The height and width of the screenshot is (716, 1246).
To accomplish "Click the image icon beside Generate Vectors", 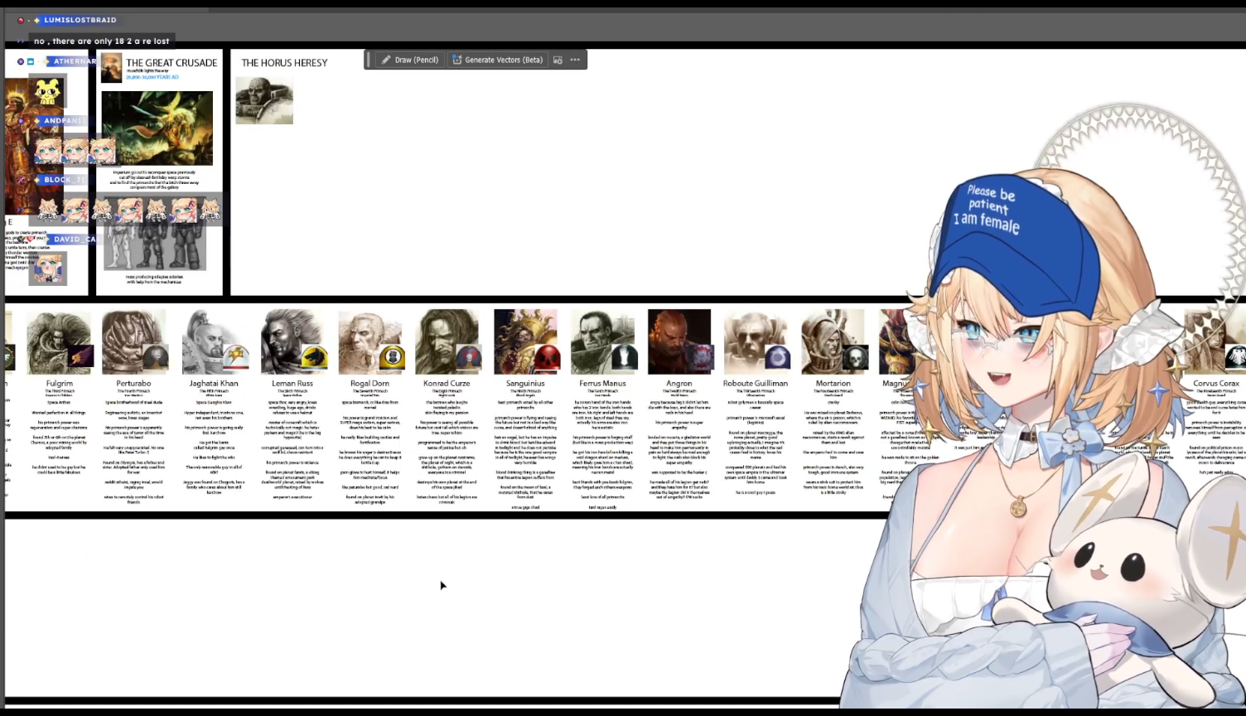I will [558, 60].
